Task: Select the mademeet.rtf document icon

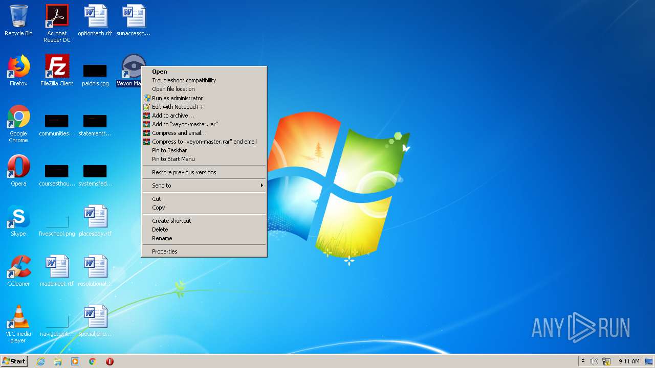Action: point(57,271)
